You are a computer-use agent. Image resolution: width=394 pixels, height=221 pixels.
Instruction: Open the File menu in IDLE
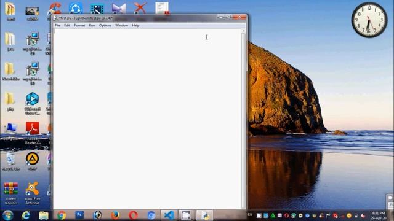point(57,25)
